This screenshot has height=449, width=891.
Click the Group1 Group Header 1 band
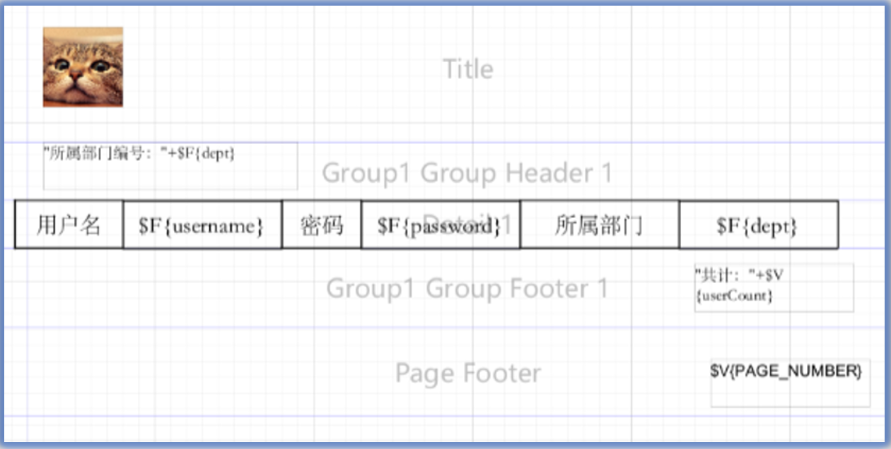tap(467, 173)
